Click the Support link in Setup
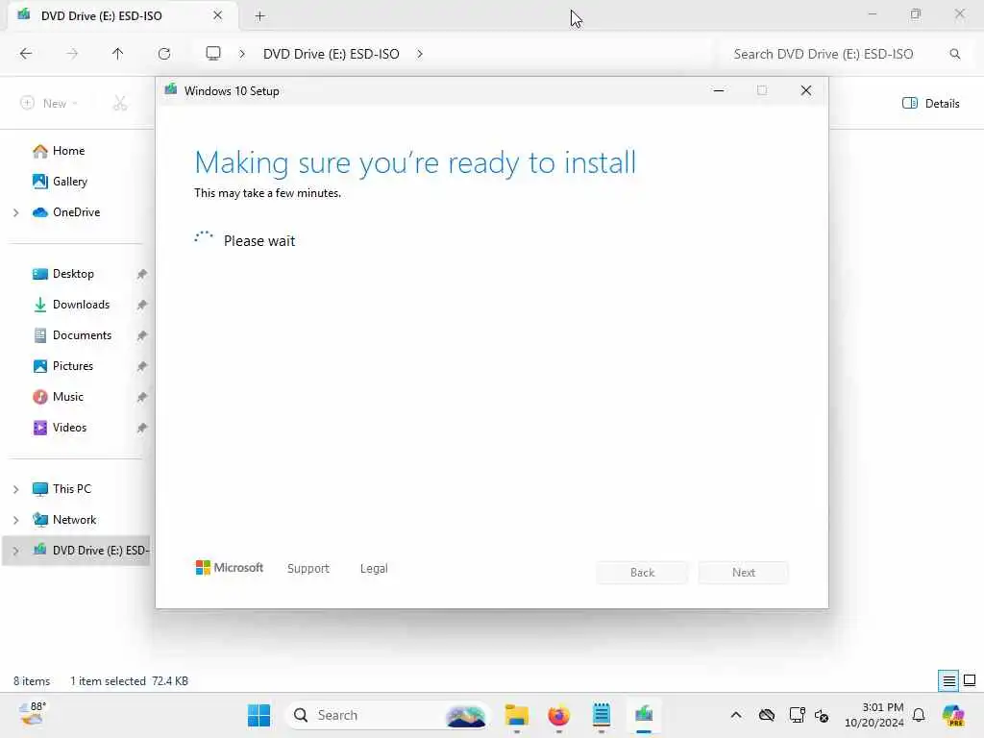984x738 pixels. 308,569
